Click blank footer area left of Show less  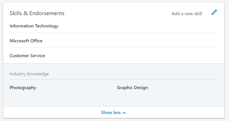click(50, 113)
